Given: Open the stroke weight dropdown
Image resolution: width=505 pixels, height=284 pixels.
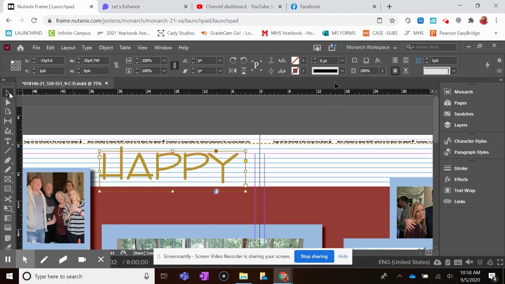Looking at the screenshot, I should point(342,60).
